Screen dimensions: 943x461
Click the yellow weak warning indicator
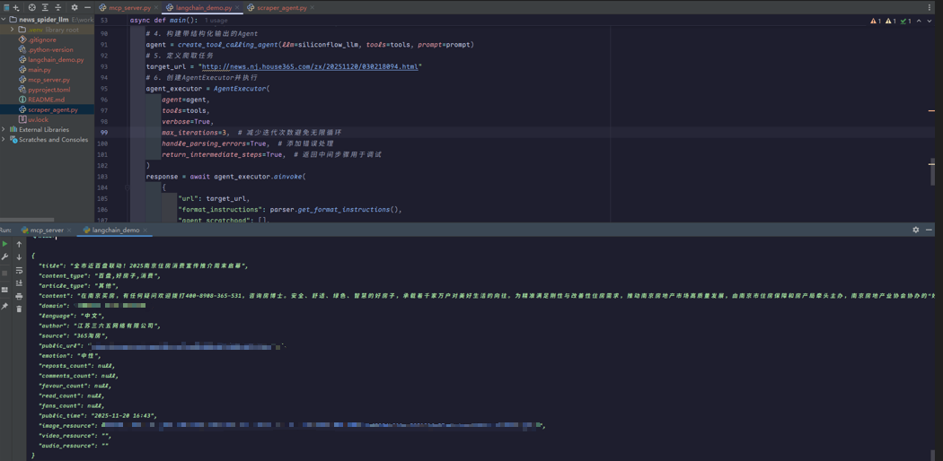[x=891, y=21]
